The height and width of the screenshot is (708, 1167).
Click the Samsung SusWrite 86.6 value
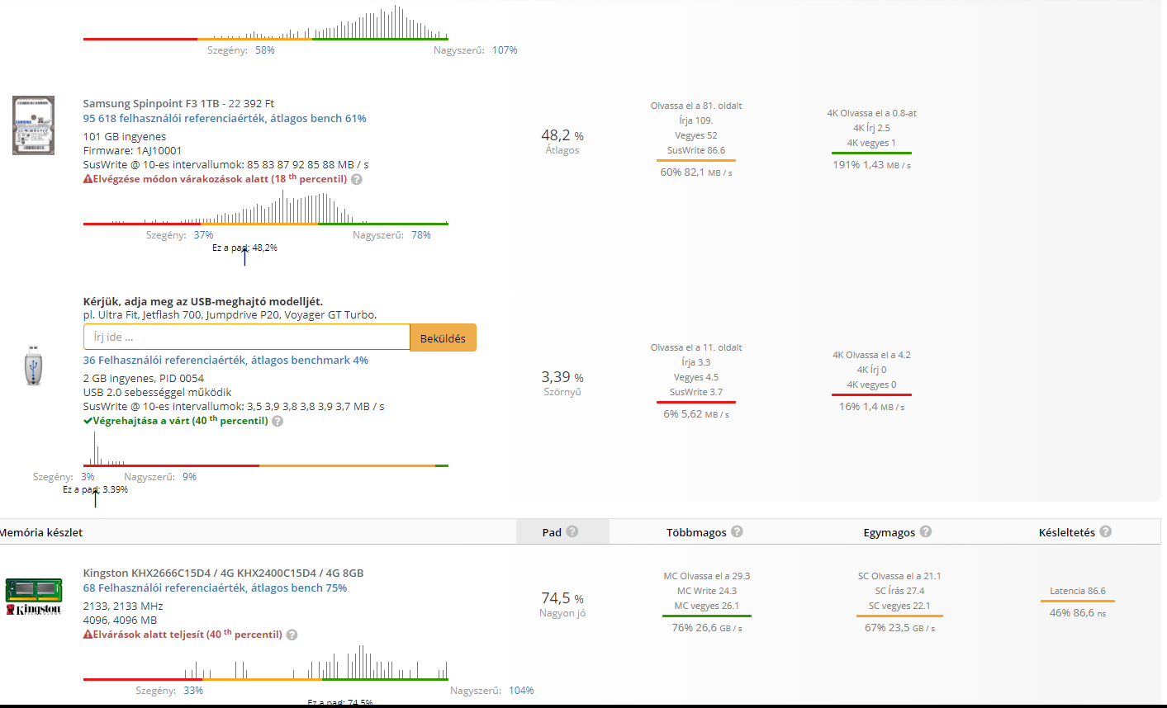tap(696, 150)
